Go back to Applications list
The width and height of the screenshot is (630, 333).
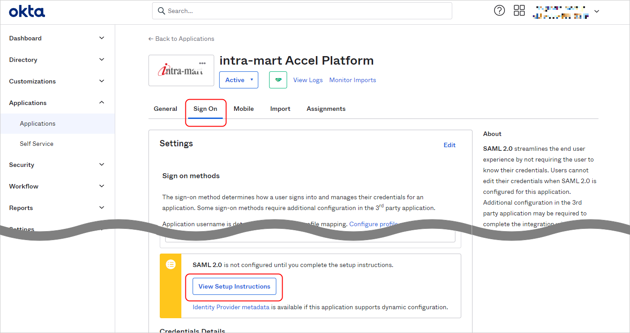click(181, 39)
